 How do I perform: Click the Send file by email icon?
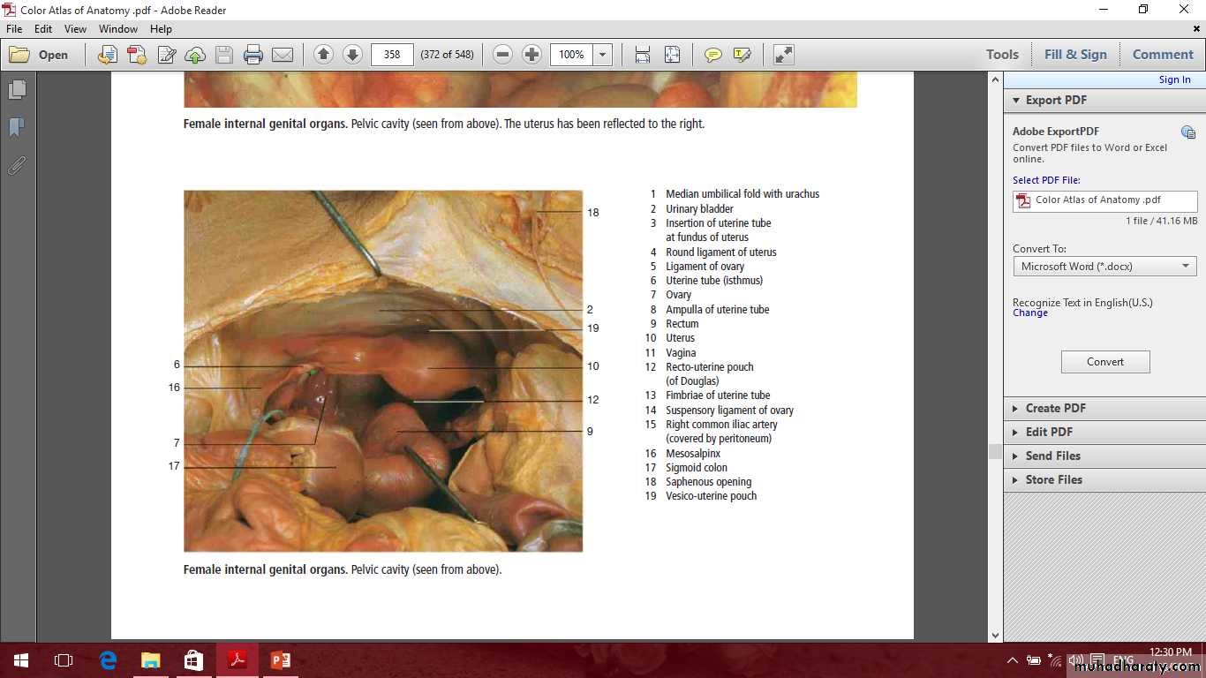pos(283,55)
